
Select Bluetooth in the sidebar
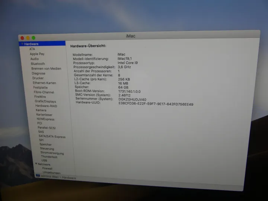(38, 64)
